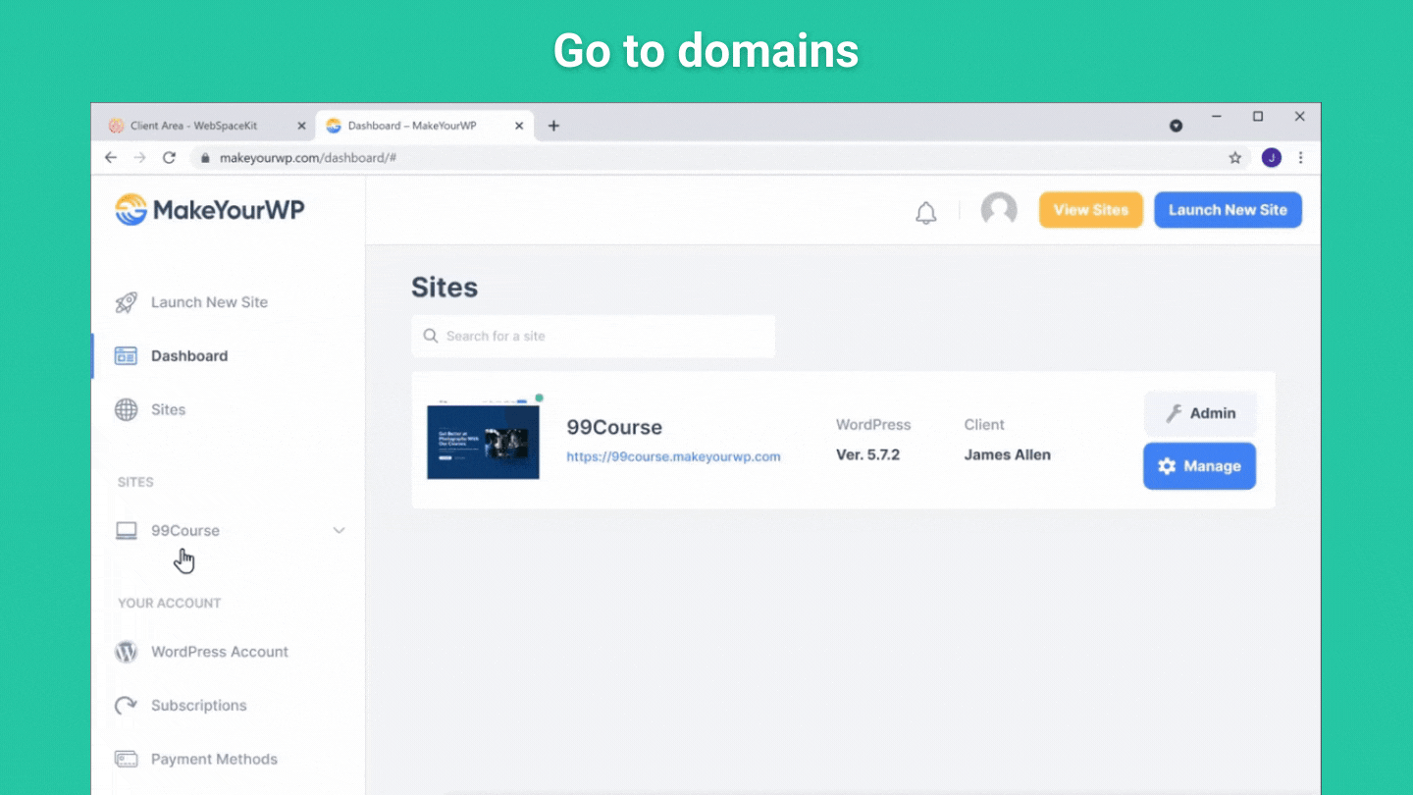Select Dashboard in the sidebar menu

tap(188, 356)
